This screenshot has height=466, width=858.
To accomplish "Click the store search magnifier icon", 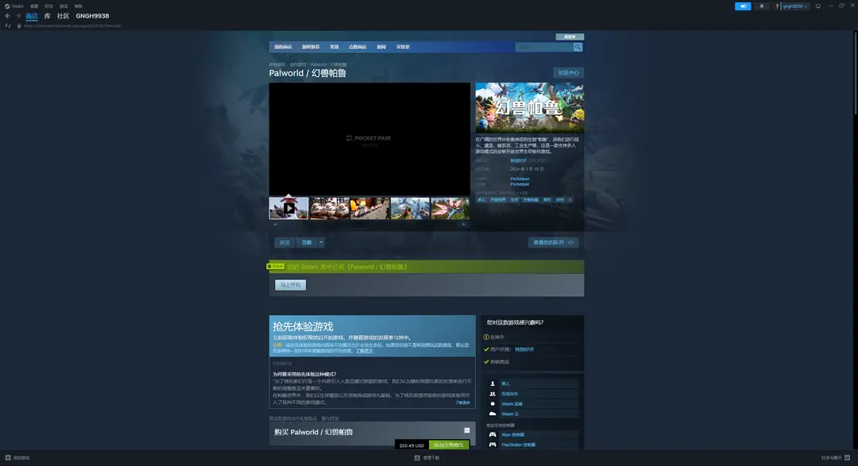I will (578, 47).
